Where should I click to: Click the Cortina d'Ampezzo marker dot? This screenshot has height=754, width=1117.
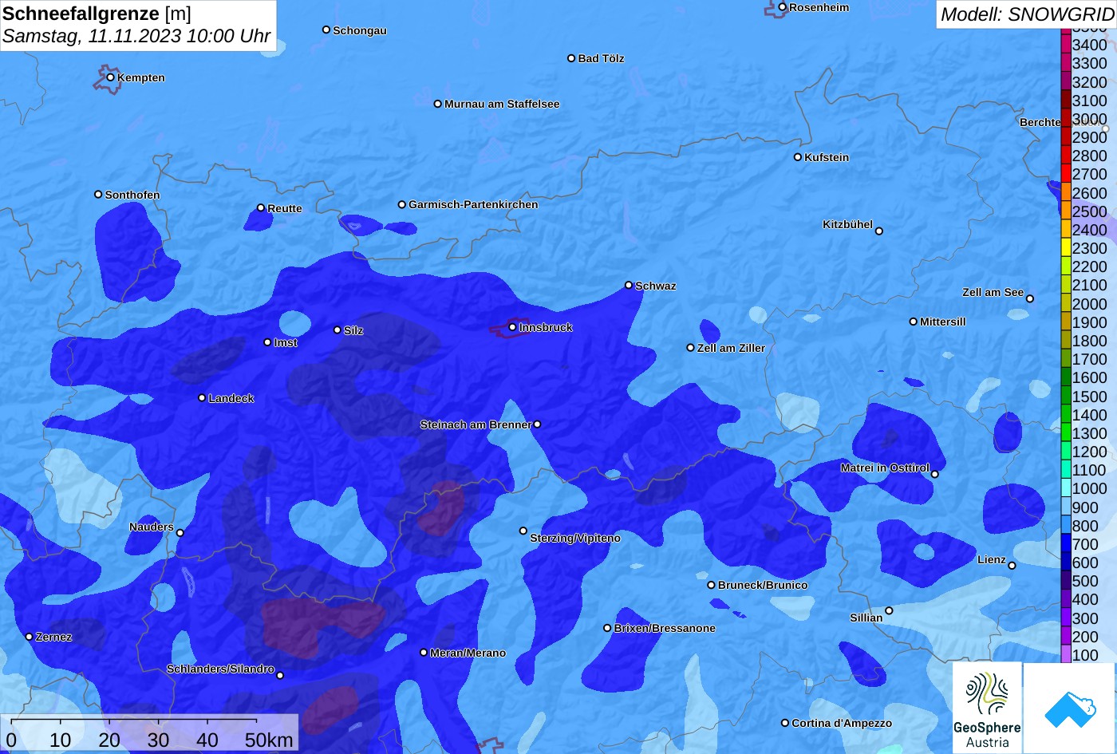coord(785,723)
